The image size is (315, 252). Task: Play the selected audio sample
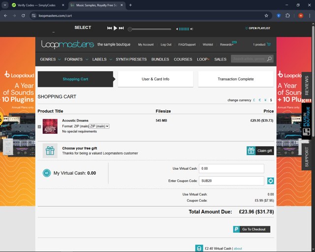[115, 28]
